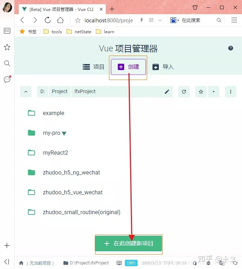Go forward using the browser forward arrow
The image size is (242, 269).
point(35,20)
